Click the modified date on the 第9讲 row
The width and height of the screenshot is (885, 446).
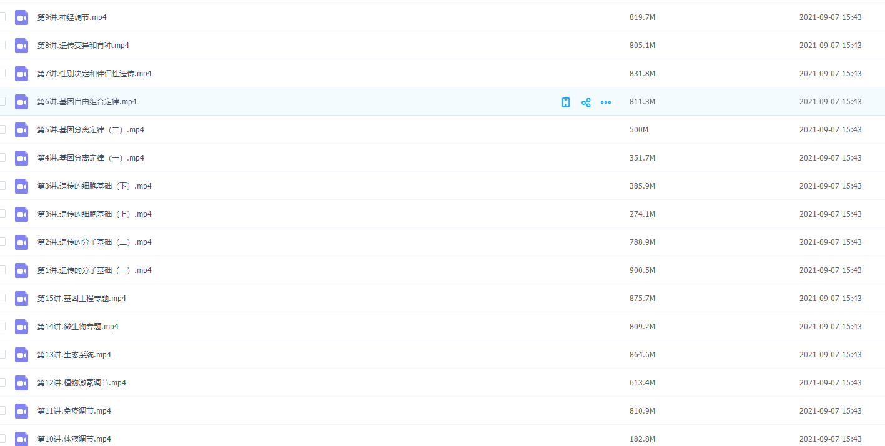point(830,17)
